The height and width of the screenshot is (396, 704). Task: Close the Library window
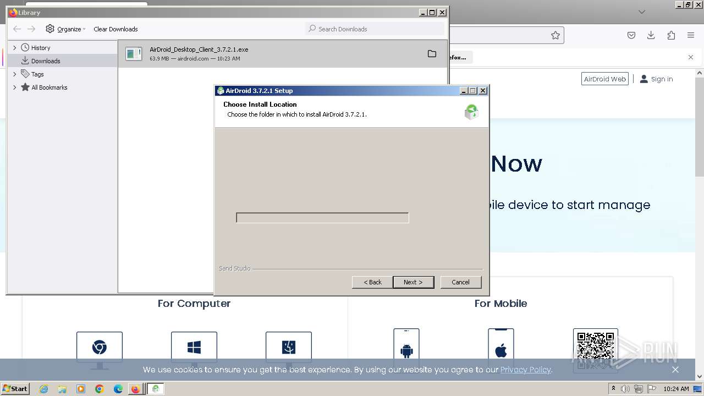[442, 12]
